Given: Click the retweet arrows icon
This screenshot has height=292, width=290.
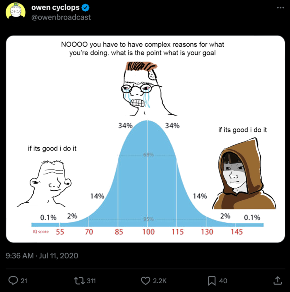Looking at the screenshot, I should [x=77, y=280].
